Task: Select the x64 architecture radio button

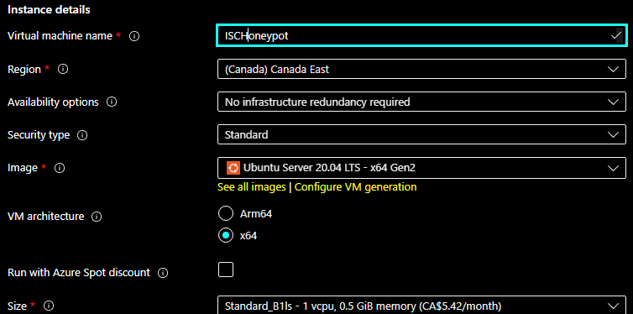Action: click(226, 235)
